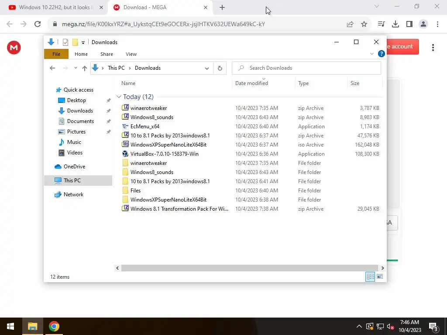Switch to Details view layout

[x=370, y=277]
